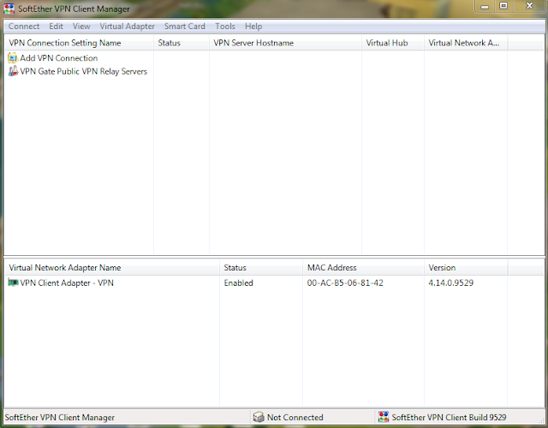Sort by VPN Server Hostname column
Image resolution: width=548 pixels, height=428 pixels.
point(285,43)
